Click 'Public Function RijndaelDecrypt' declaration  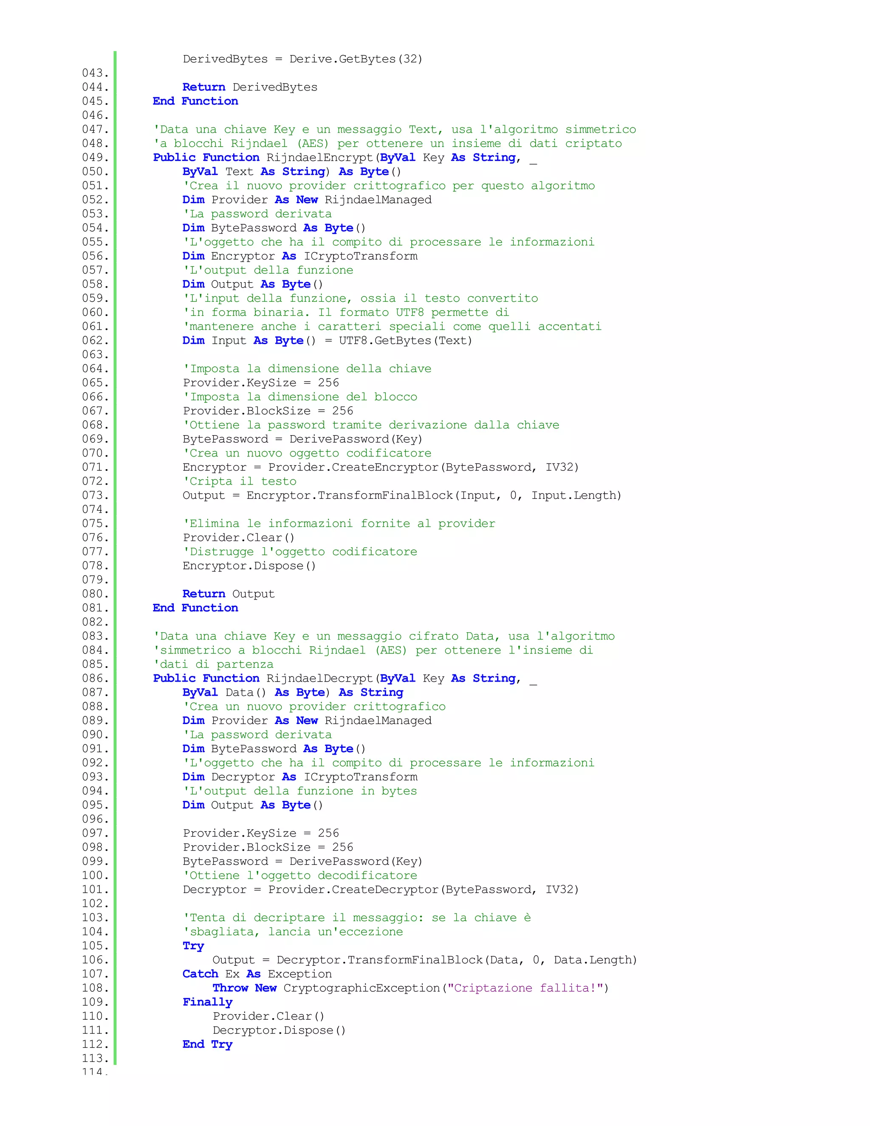pos(345,678)
